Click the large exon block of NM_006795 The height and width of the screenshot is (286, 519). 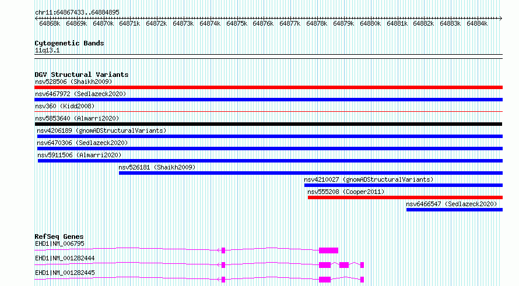click(328, 250)
